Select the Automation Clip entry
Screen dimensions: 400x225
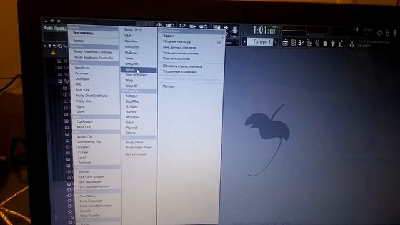tap(89, 142)
